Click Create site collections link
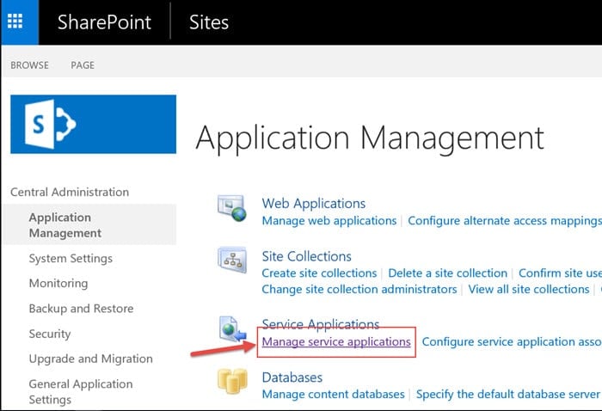602x411 pixels. pos(319,273)
